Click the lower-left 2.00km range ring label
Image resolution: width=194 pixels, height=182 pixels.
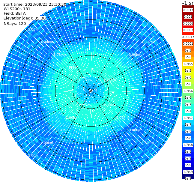(72, 118)
